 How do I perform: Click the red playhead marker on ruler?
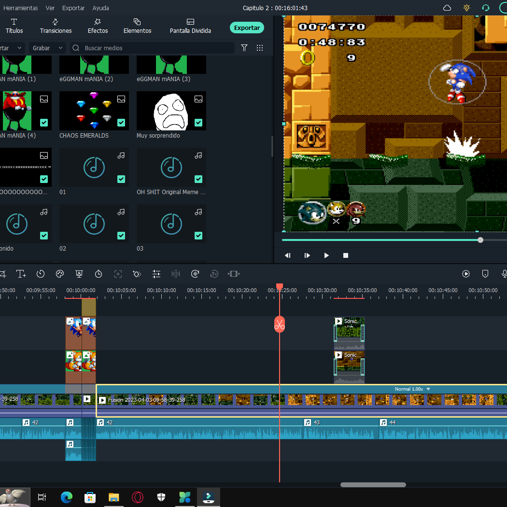(x=280, y=286)
